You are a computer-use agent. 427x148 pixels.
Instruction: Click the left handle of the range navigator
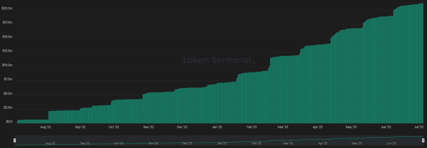(x=15, y=140)
